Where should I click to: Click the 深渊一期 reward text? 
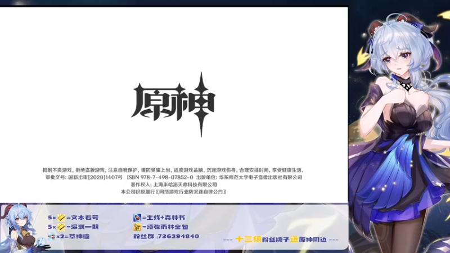point(85,227)
